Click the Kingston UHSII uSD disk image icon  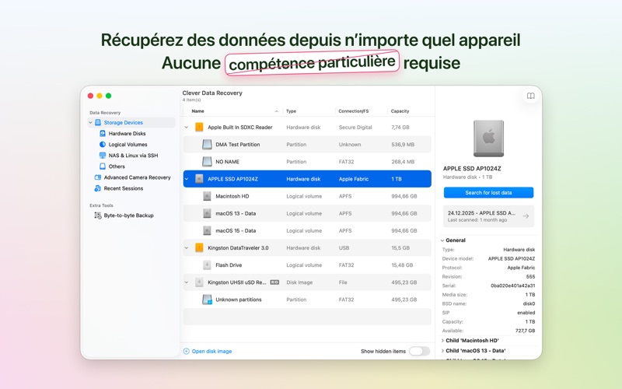click(x=199, y=282)
